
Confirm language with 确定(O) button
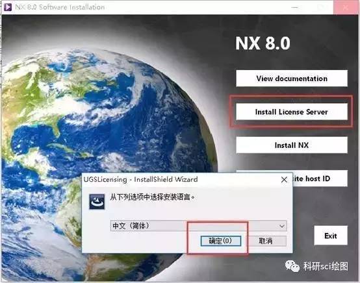tap(221, 241)
